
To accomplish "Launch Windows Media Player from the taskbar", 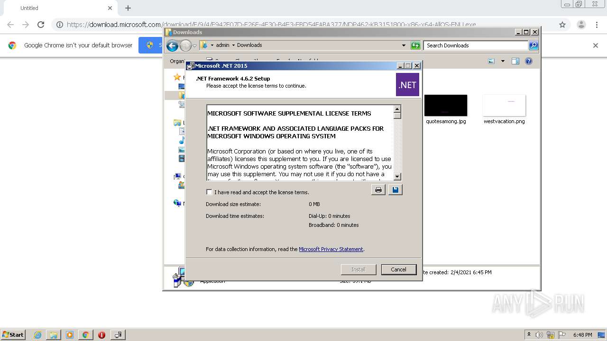I will coord(70,335).
